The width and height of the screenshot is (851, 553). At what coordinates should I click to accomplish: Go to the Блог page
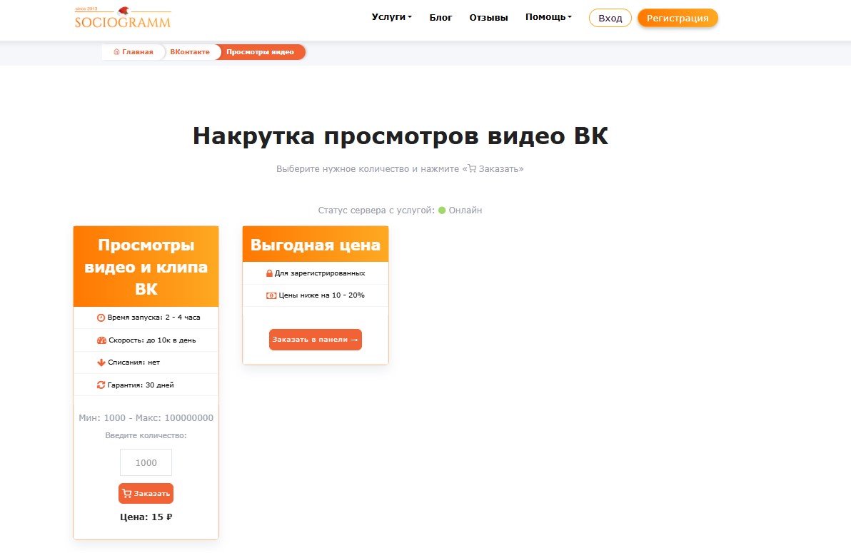[440, 17]
